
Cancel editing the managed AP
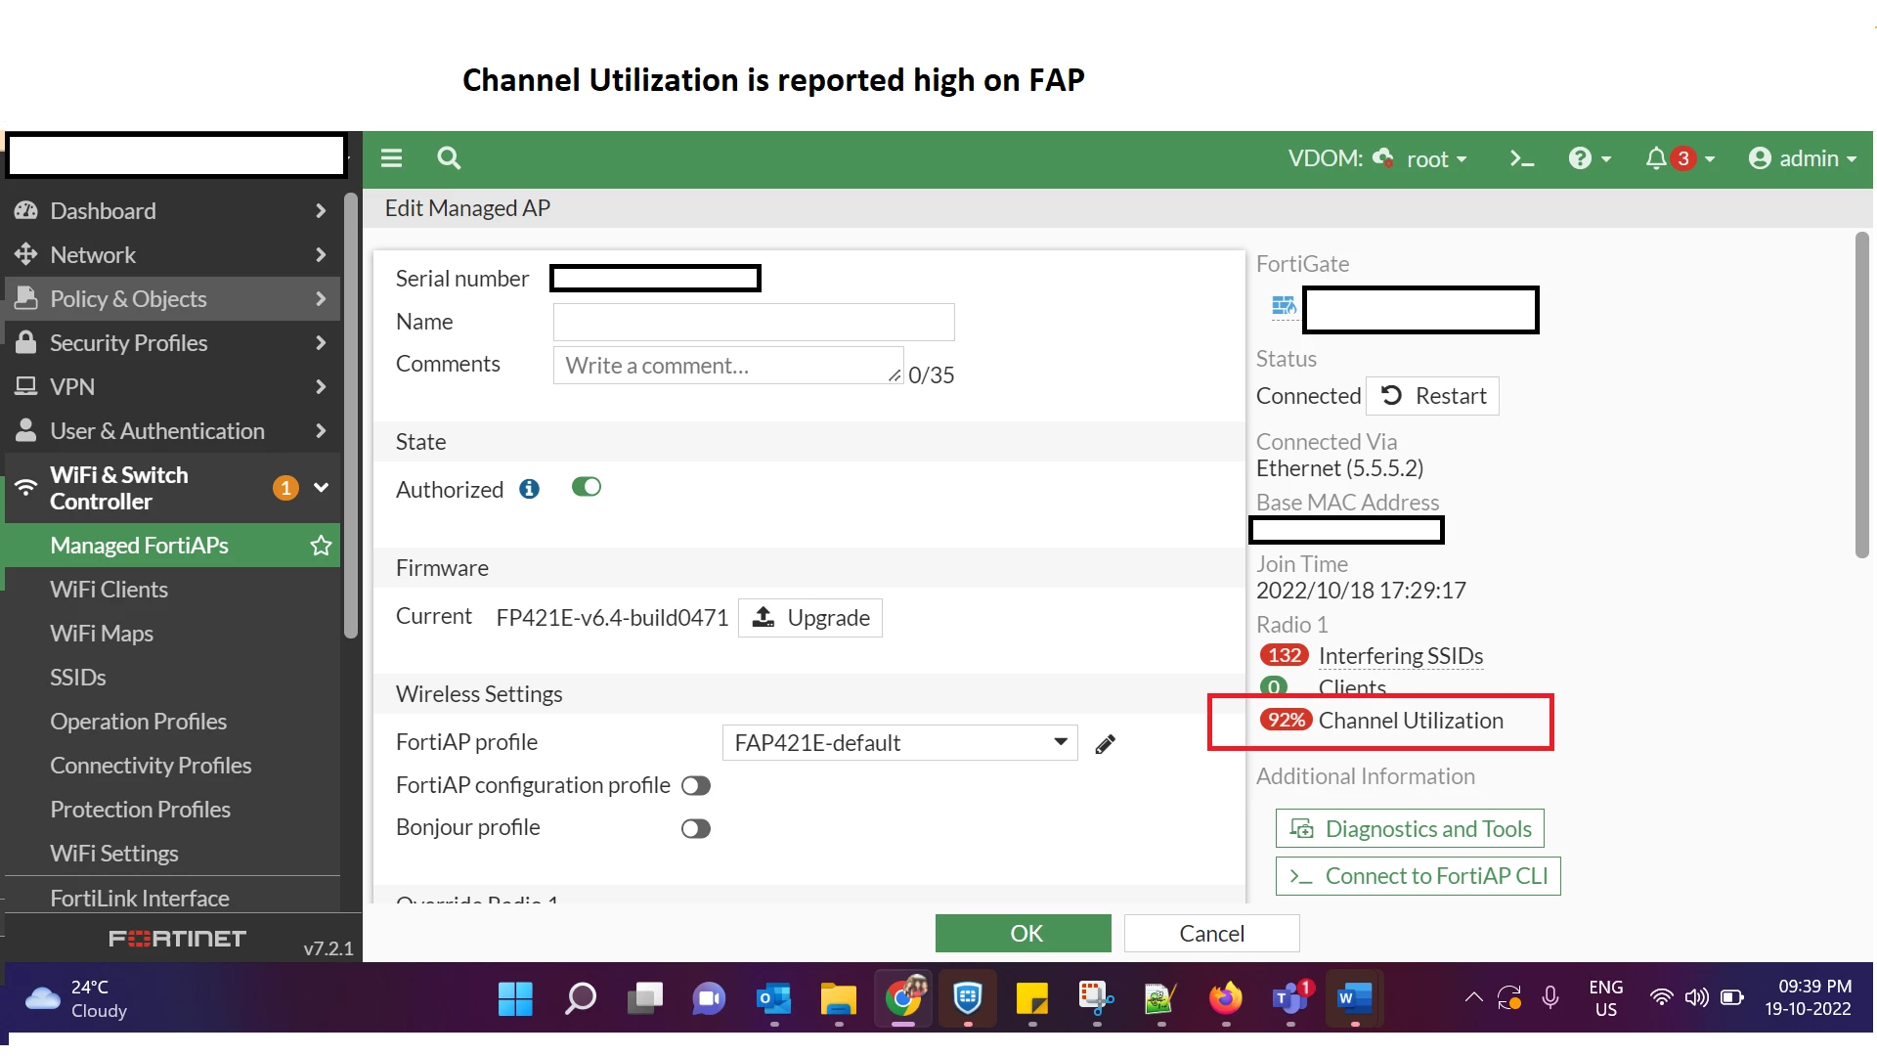[x=1212, y=934]
